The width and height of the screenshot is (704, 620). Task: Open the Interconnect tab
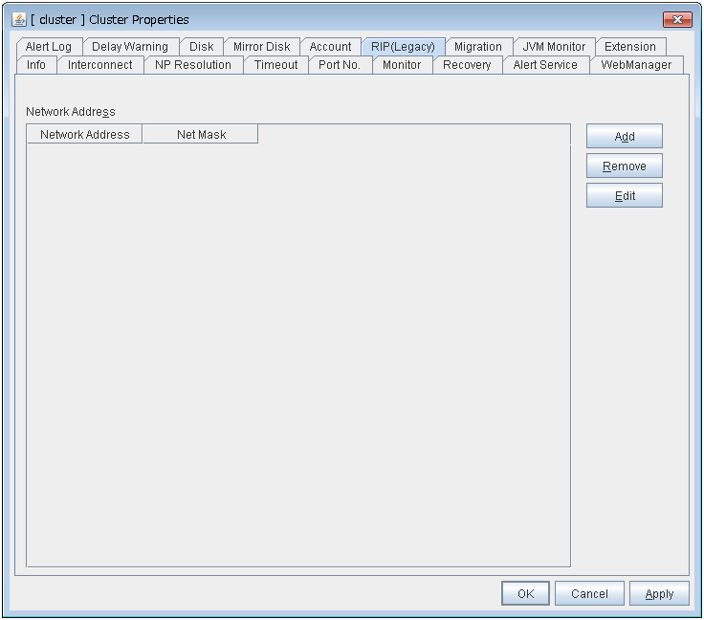100,65
